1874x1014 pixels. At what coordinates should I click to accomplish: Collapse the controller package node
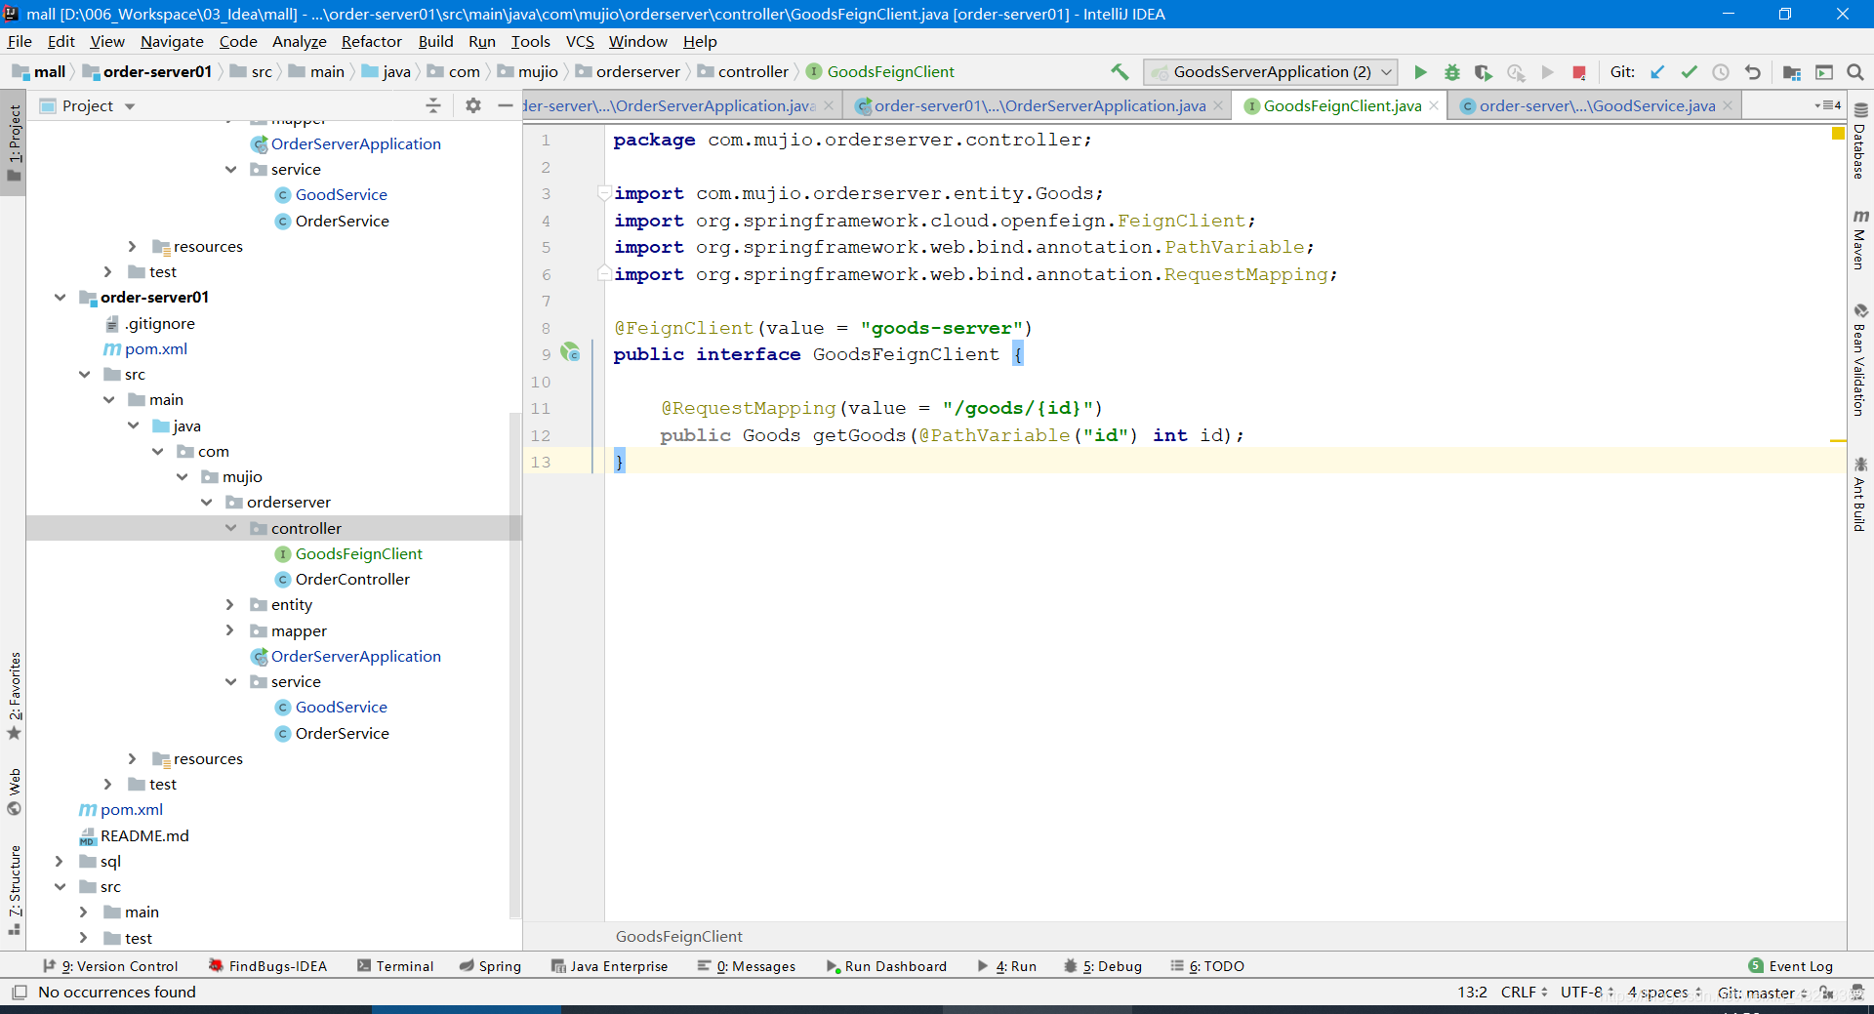[x=231, y=528]
